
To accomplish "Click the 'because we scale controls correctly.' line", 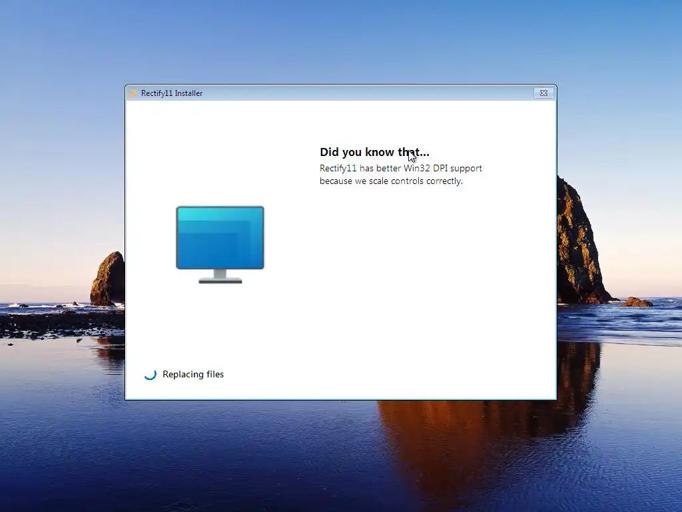I will tap(391, 181).
